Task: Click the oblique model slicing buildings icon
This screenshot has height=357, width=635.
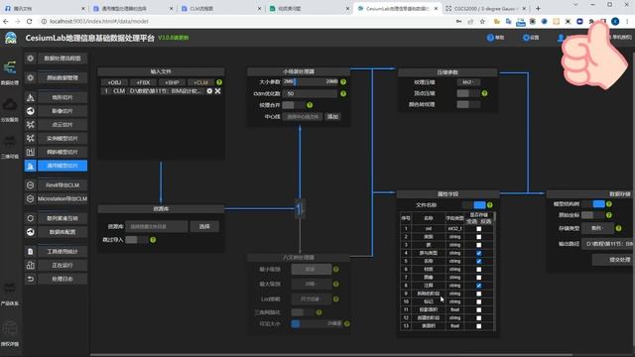Action: coord(31,152)
